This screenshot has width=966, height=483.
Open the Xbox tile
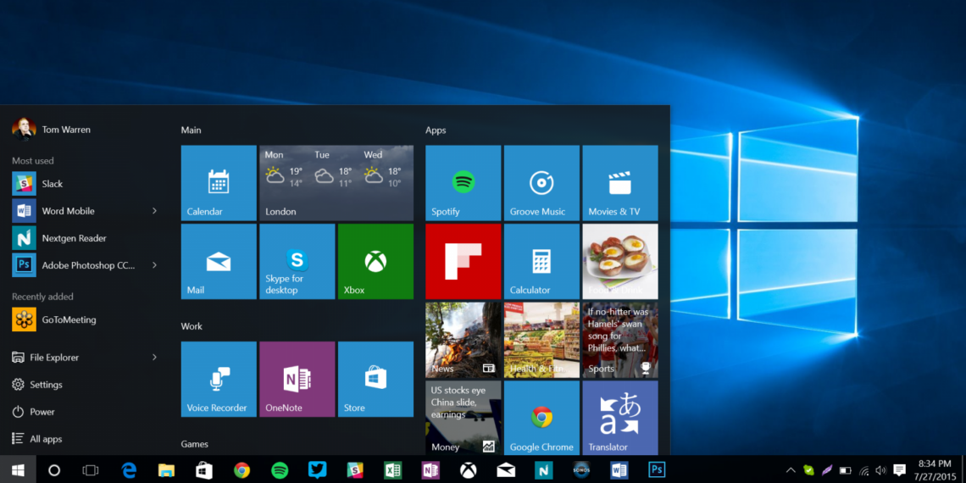click(x=375, y=261)
